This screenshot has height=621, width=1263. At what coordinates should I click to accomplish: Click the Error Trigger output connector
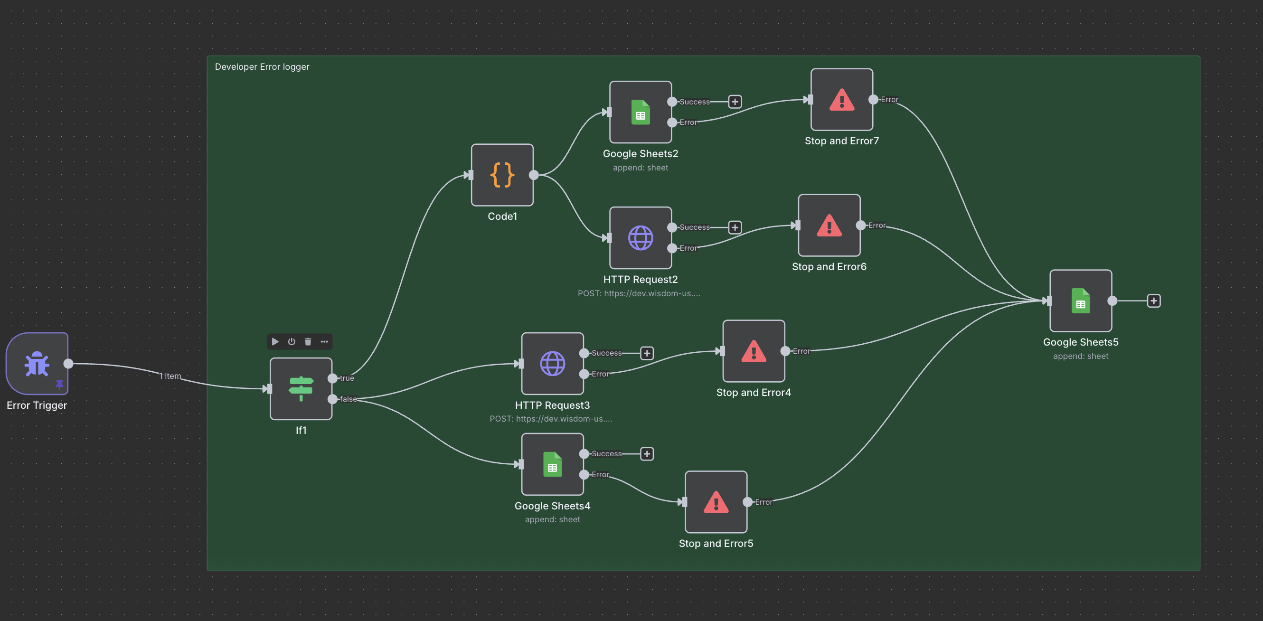69,364
